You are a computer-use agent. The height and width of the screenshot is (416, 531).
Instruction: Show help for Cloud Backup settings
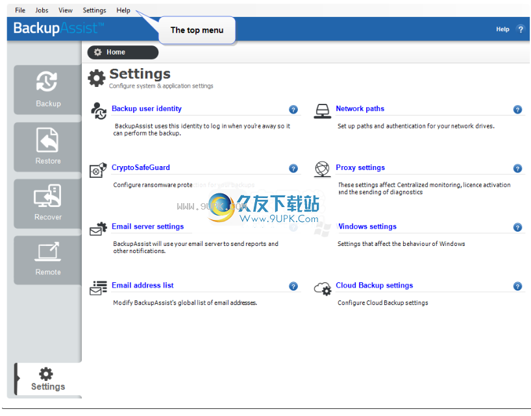click(x=517, y=286)
